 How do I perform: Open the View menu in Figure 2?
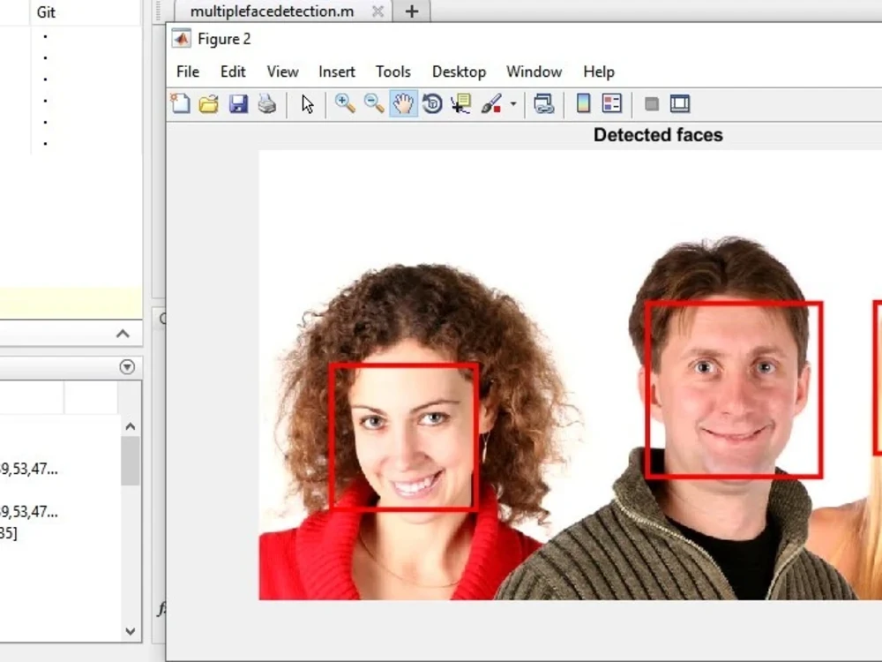(282, 72)
